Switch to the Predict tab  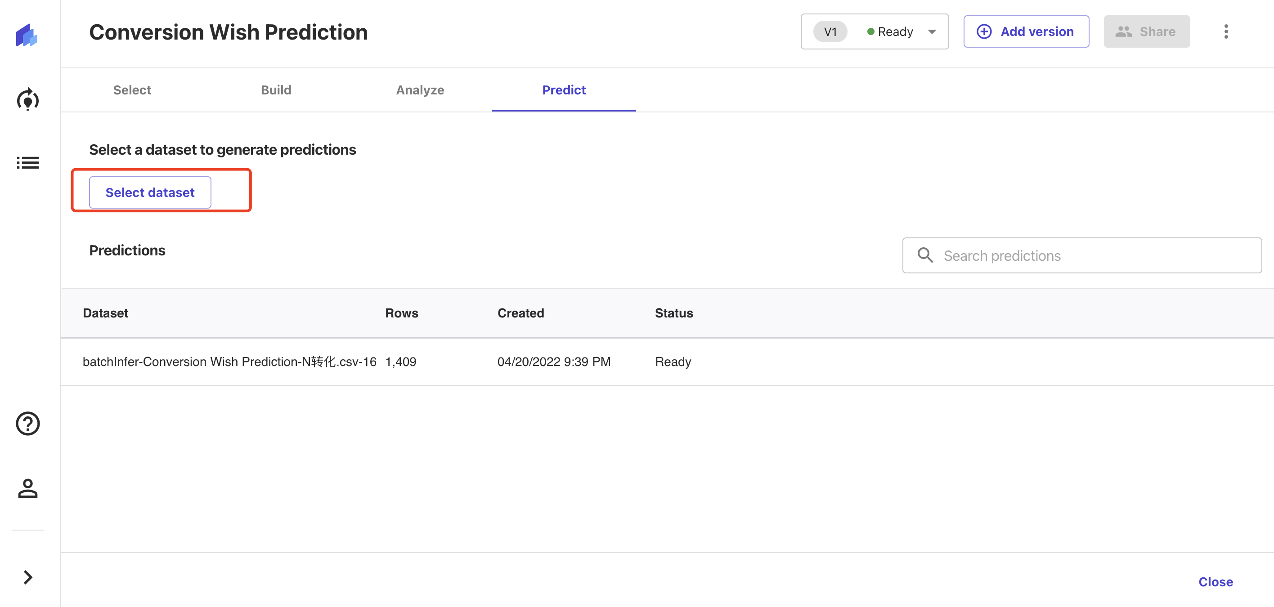564,89
